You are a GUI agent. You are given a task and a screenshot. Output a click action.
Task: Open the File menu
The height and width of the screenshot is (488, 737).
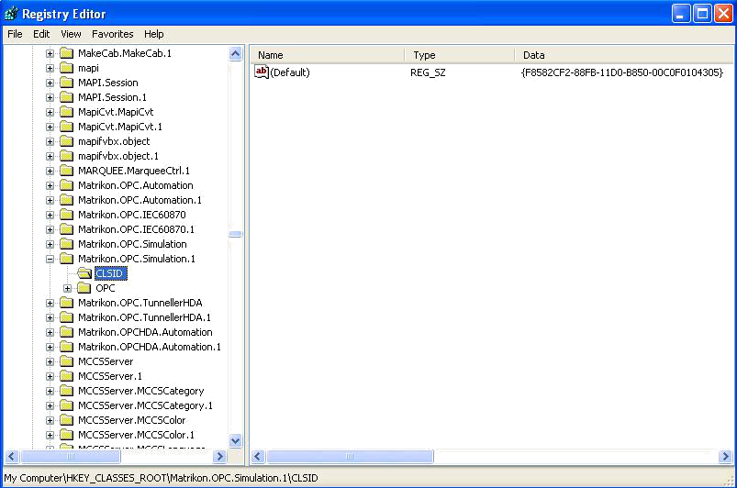point(15,34)
